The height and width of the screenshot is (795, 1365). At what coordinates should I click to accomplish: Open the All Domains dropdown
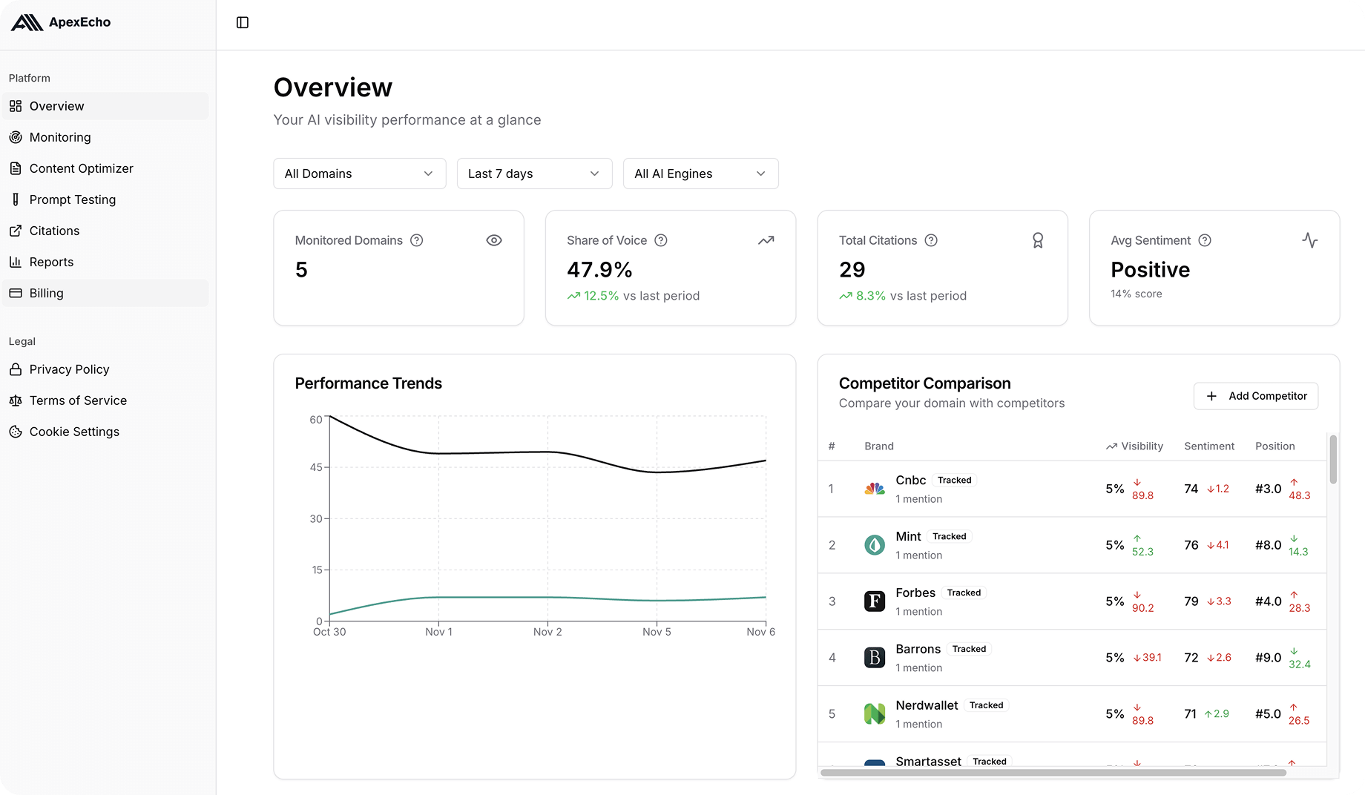[x=359, y=174]
